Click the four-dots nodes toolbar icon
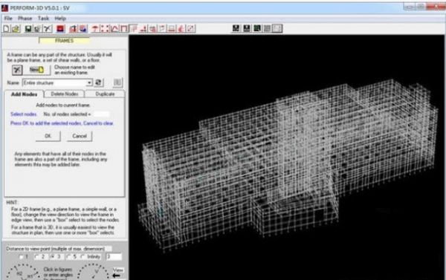Viewport: 446px width, 280px height. click(x=105, y=28)
